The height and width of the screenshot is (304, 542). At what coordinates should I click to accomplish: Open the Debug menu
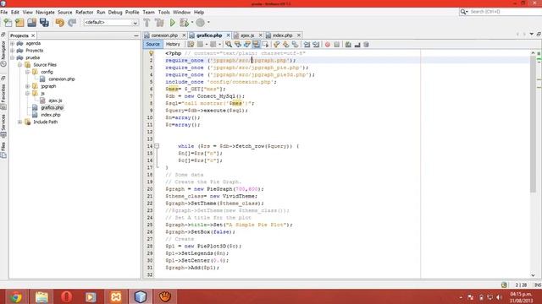click(x=115, y=12)
